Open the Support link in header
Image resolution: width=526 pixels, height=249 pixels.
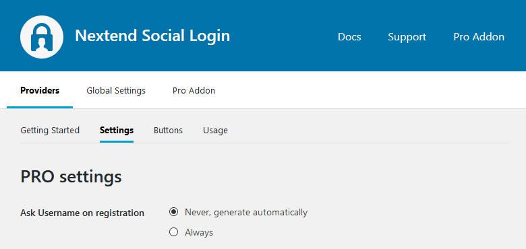point(407,36)
